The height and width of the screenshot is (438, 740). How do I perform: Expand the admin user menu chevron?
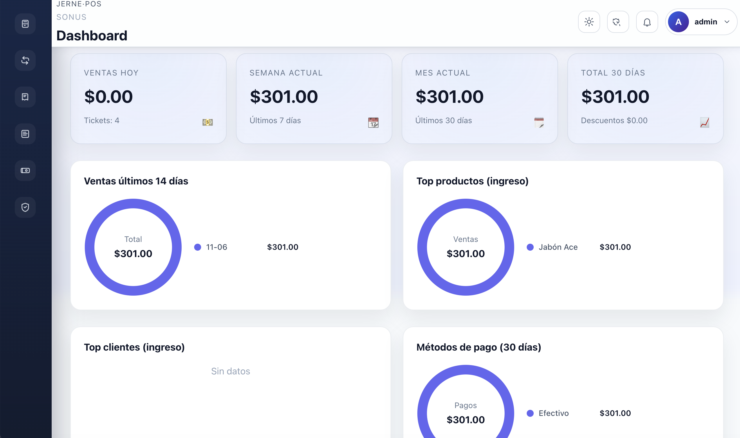click(x=727, y=22)
